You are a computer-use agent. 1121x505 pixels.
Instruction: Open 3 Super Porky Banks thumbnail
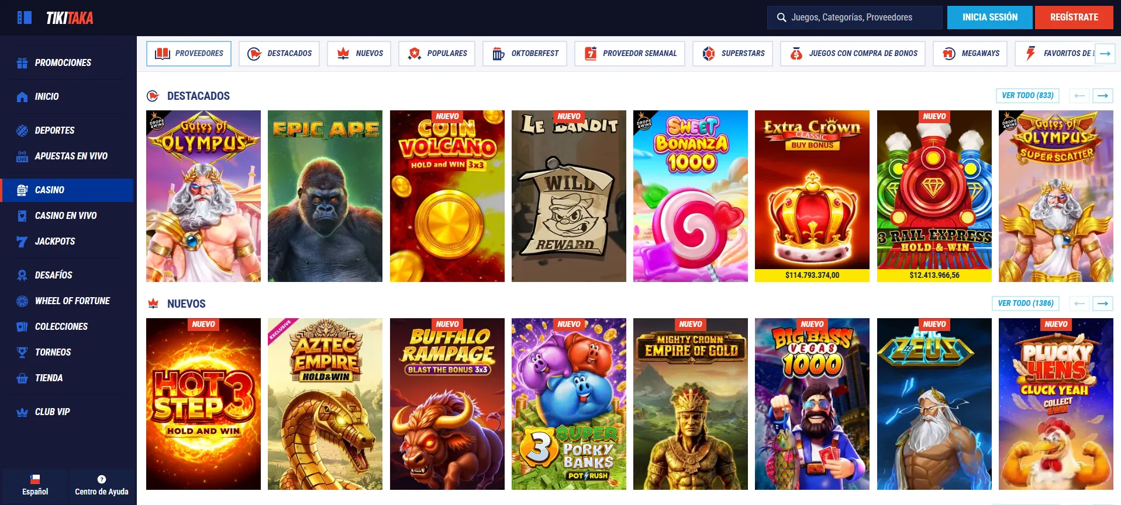tap(569, 404)
